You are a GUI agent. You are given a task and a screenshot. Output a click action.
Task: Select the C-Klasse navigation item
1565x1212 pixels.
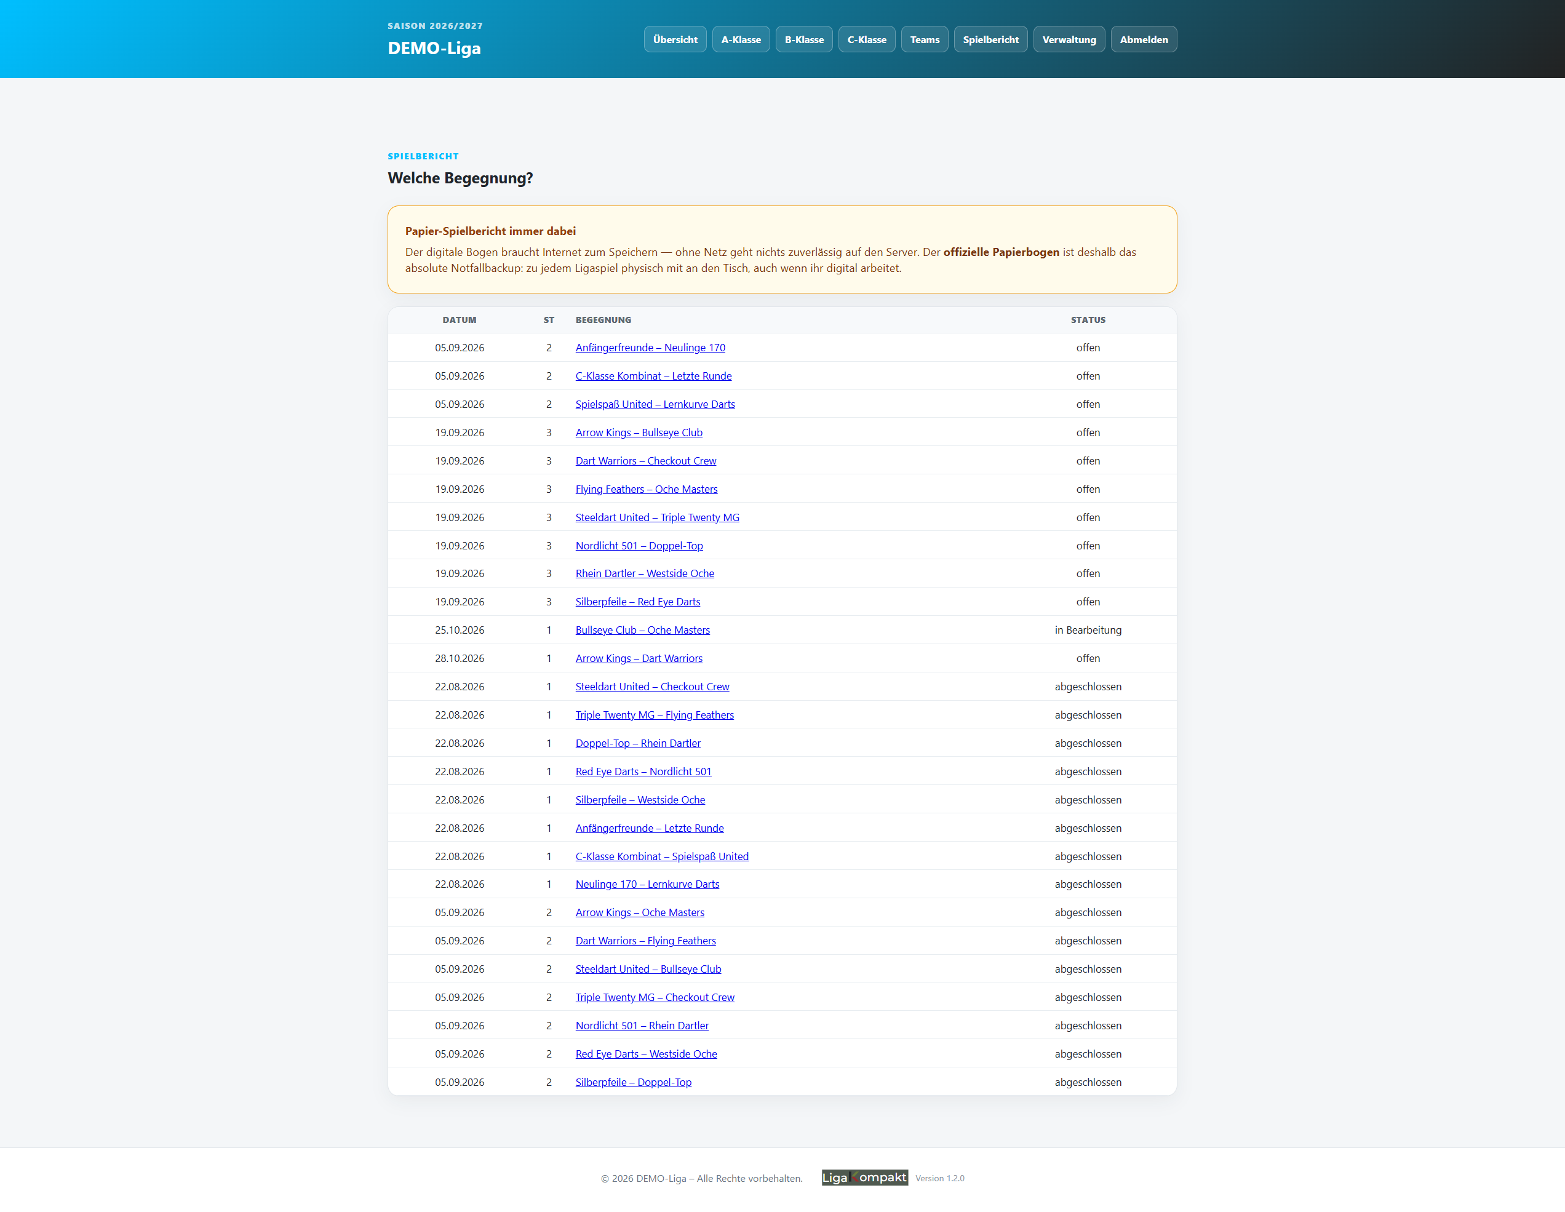pos(867,39)
